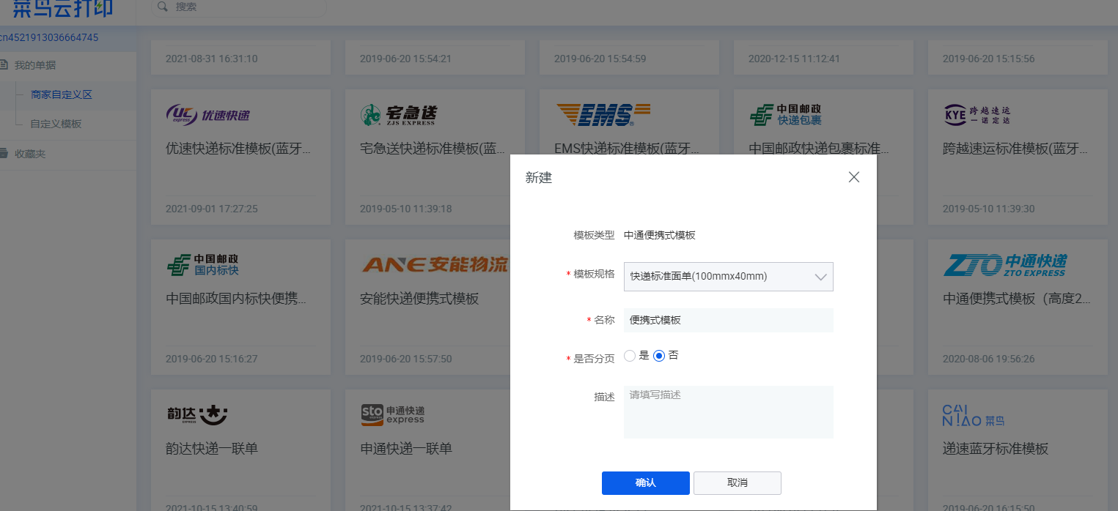Viewport: 1118px width, 511px height.
Task: Click the timestamp 2021-08-31 16:31:10
Action: click(212, 59)
